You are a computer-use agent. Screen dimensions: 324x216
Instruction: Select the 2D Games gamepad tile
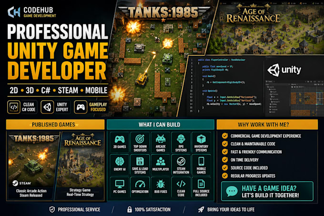120,142
